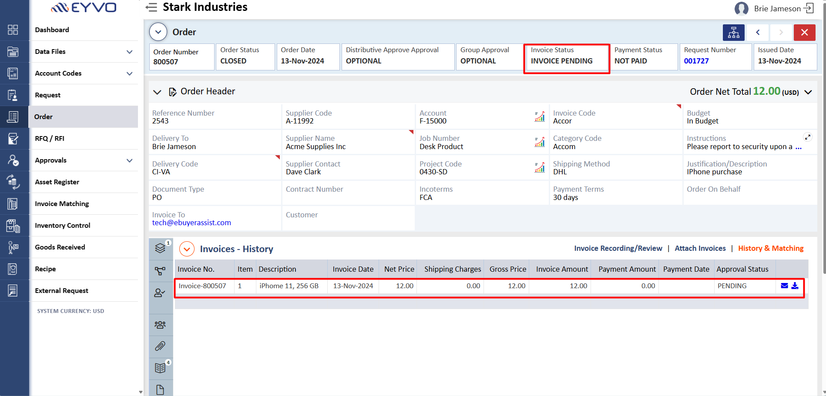Screen dimensions: 826x396
Task: Open the document page tab at toolbar bottom
Action: click(x=161, y=389)
